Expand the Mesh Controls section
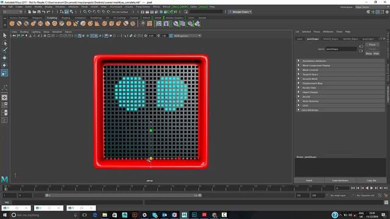Viewport: 390px width, 219px height. (341, 70)
